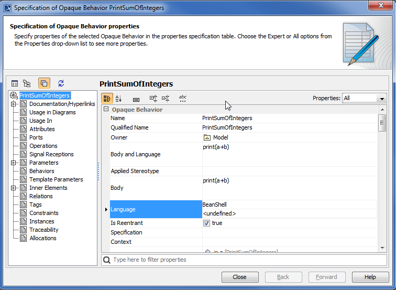Click the collapse all categories icon
Viewport: 396px width, 290px height.
tap(166, 98)
